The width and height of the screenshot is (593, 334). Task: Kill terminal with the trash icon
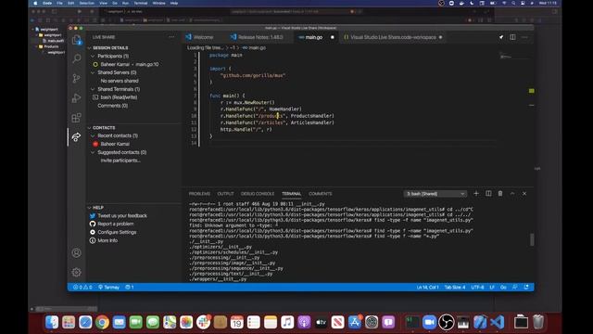[500, 194]
